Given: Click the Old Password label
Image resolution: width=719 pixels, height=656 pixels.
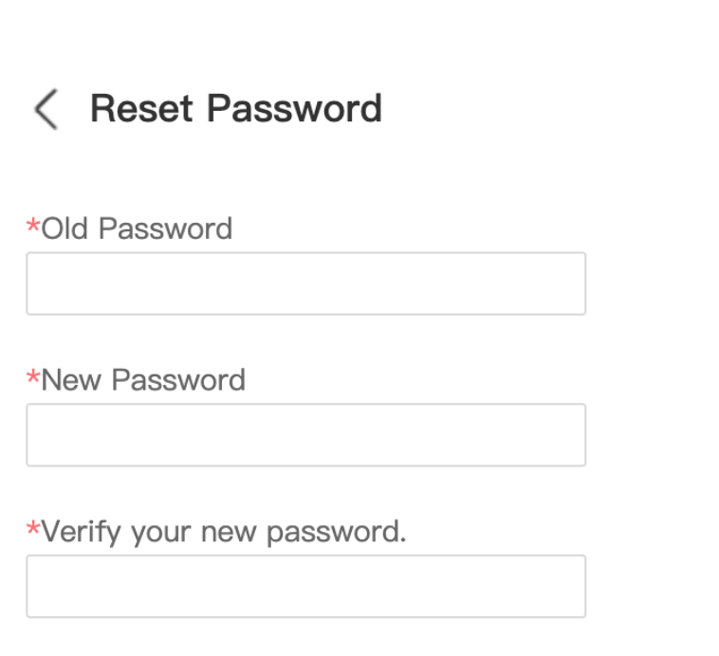Looking at the screenshot, I should (x=137, y=228).
